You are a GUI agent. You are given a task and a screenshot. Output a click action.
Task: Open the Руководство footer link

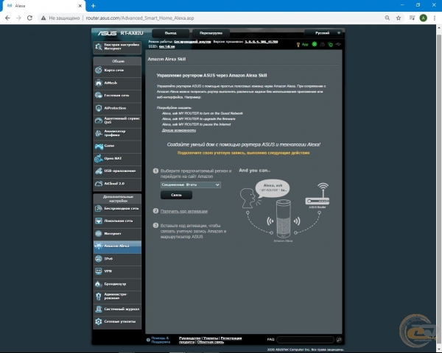coord(190,338)
